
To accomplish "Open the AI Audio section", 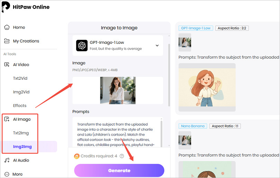I will [21, 160].
